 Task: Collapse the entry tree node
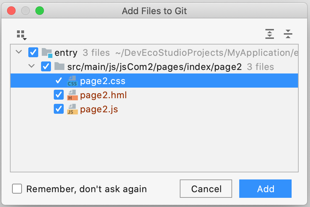click(19, 52)
